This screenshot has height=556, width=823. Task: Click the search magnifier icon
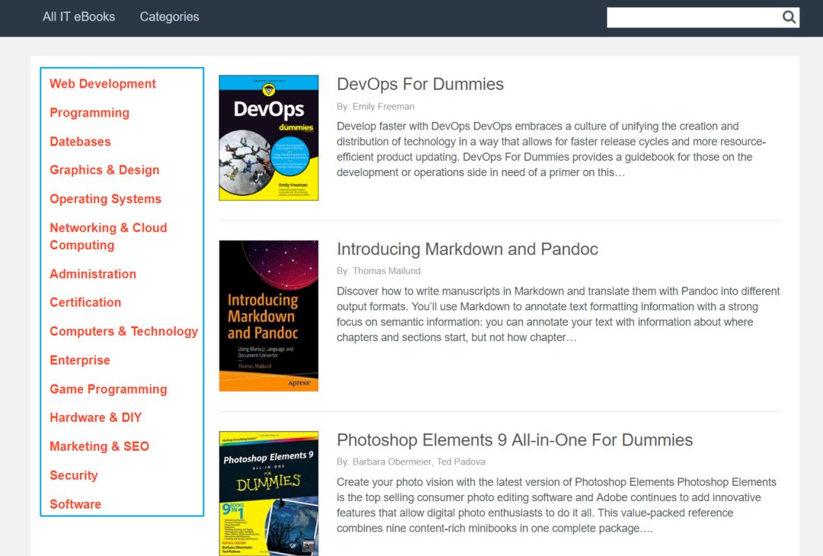point(789,18)
